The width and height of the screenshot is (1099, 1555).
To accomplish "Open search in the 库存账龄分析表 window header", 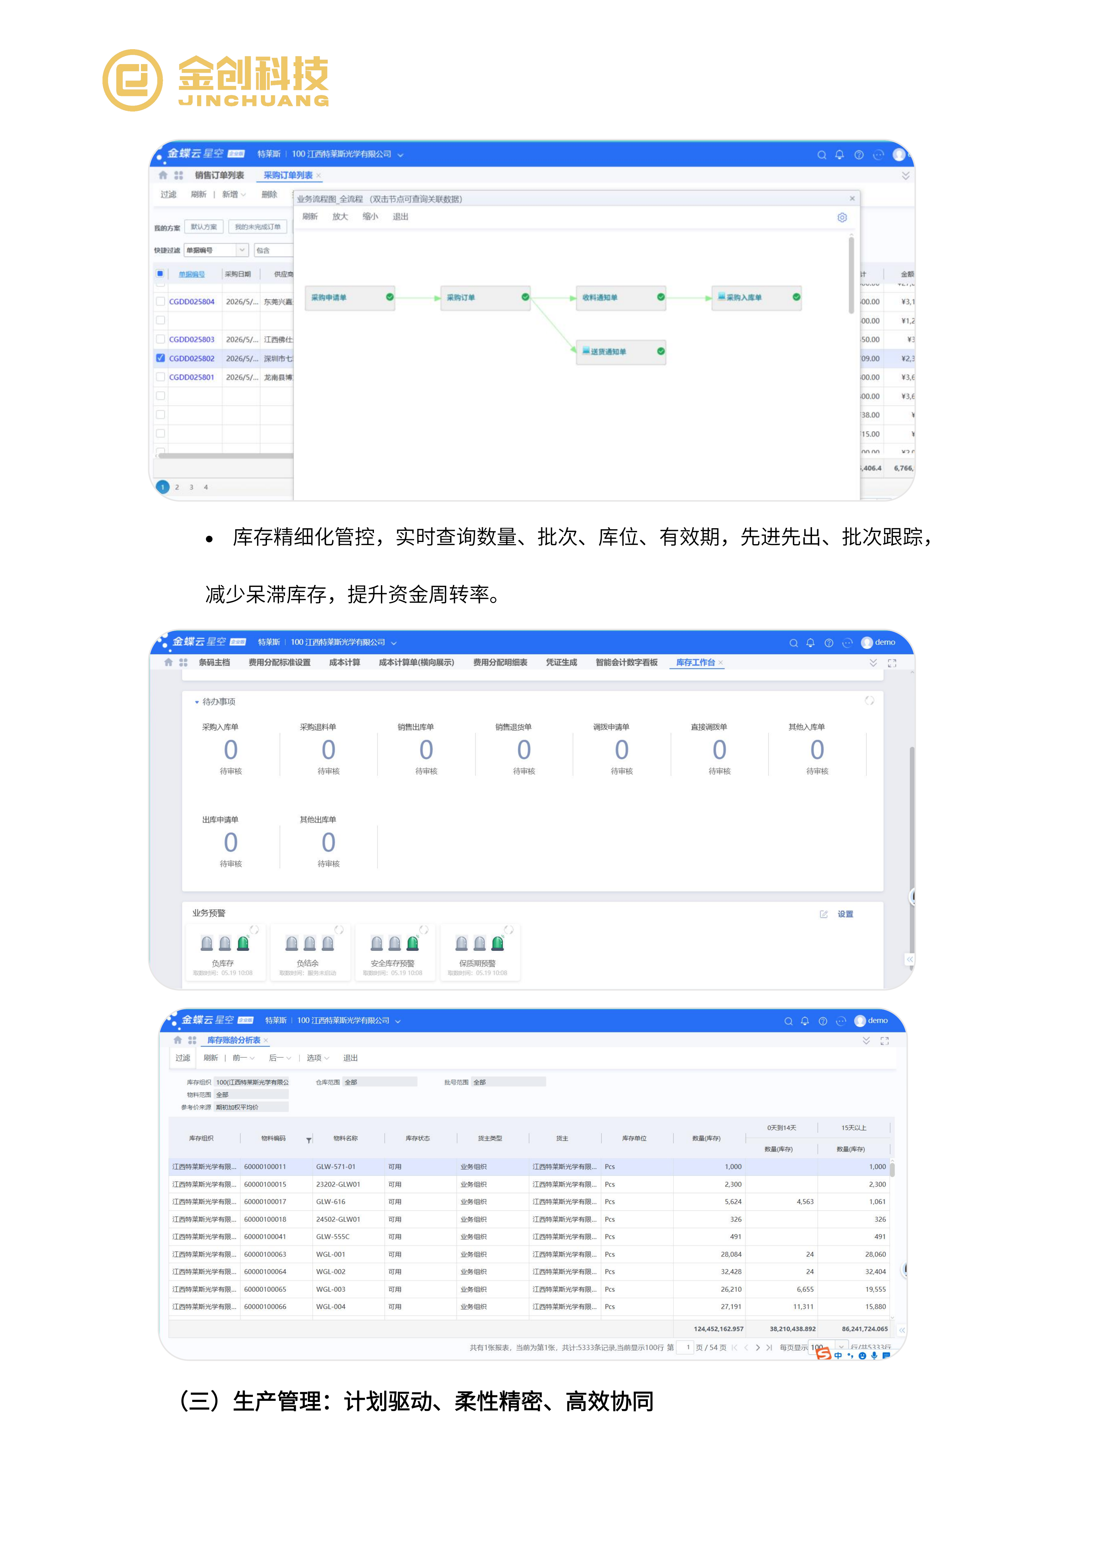I will click(x=788, y=1021).
